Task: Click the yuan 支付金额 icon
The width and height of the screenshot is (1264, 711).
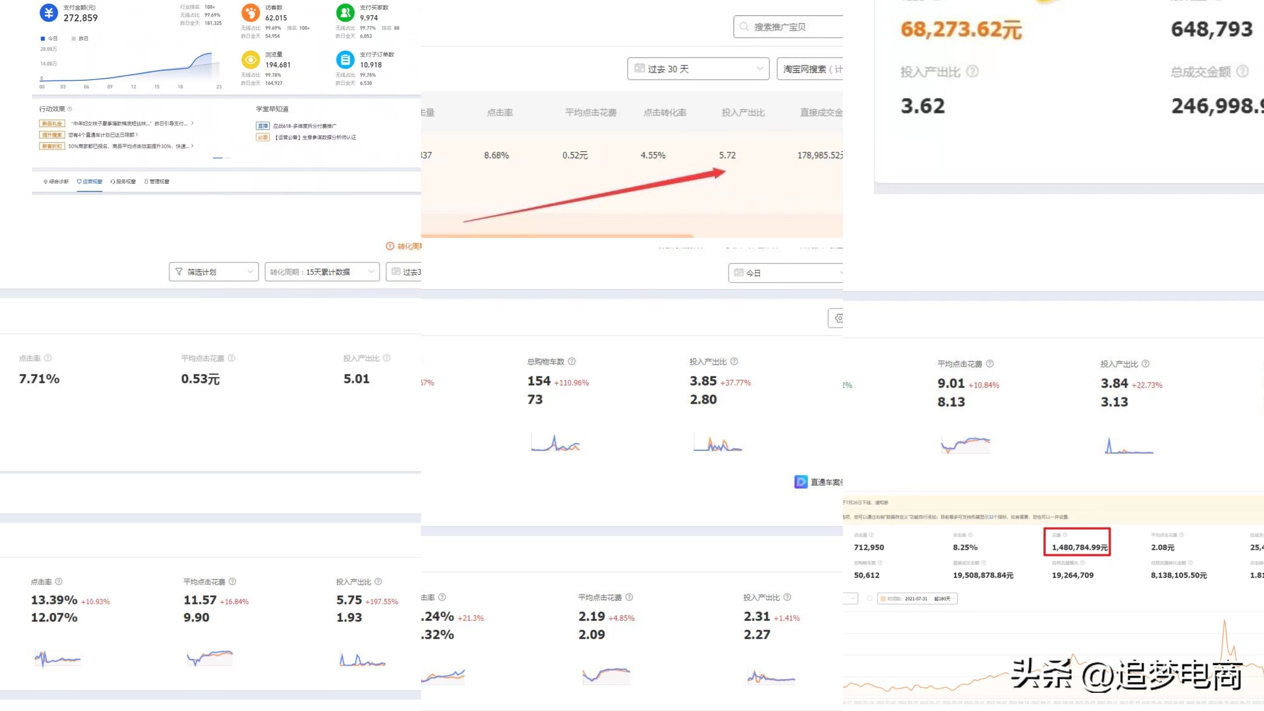Action: click(49, 13)
